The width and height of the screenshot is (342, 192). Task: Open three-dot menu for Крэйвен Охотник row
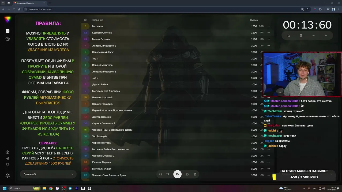[269, 33]
